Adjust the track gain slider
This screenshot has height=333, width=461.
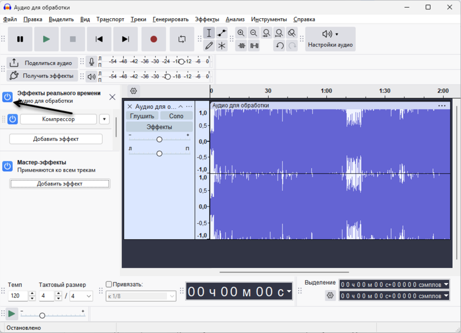tap(160, 139)
